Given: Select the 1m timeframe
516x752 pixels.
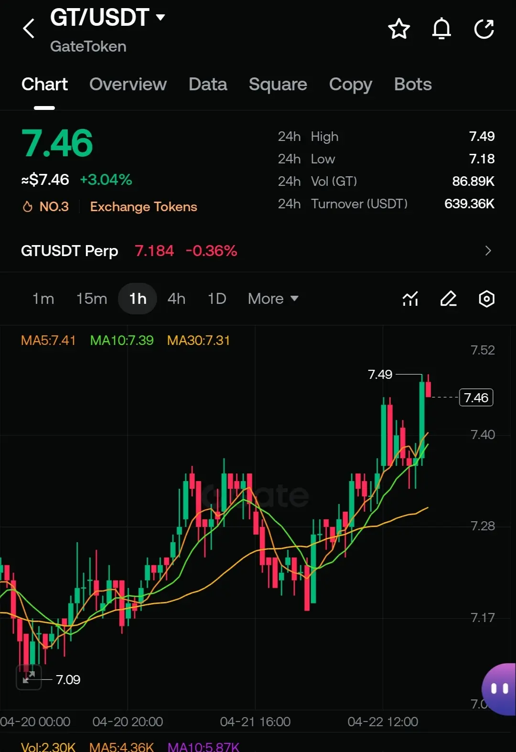Looking at the screenshot, I should point(43,299).
